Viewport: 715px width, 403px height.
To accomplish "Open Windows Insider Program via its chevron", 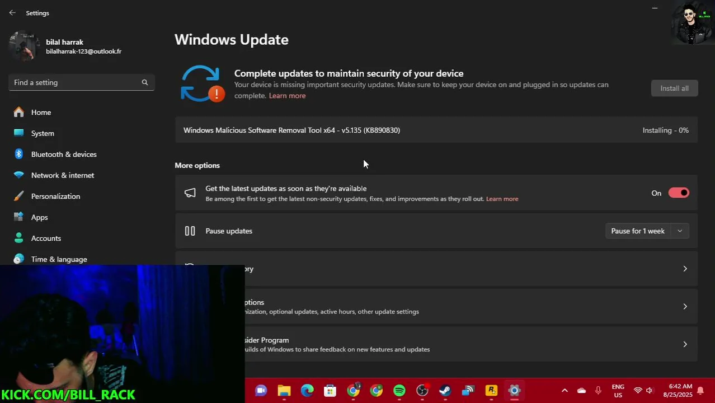I will coord(685,345).
